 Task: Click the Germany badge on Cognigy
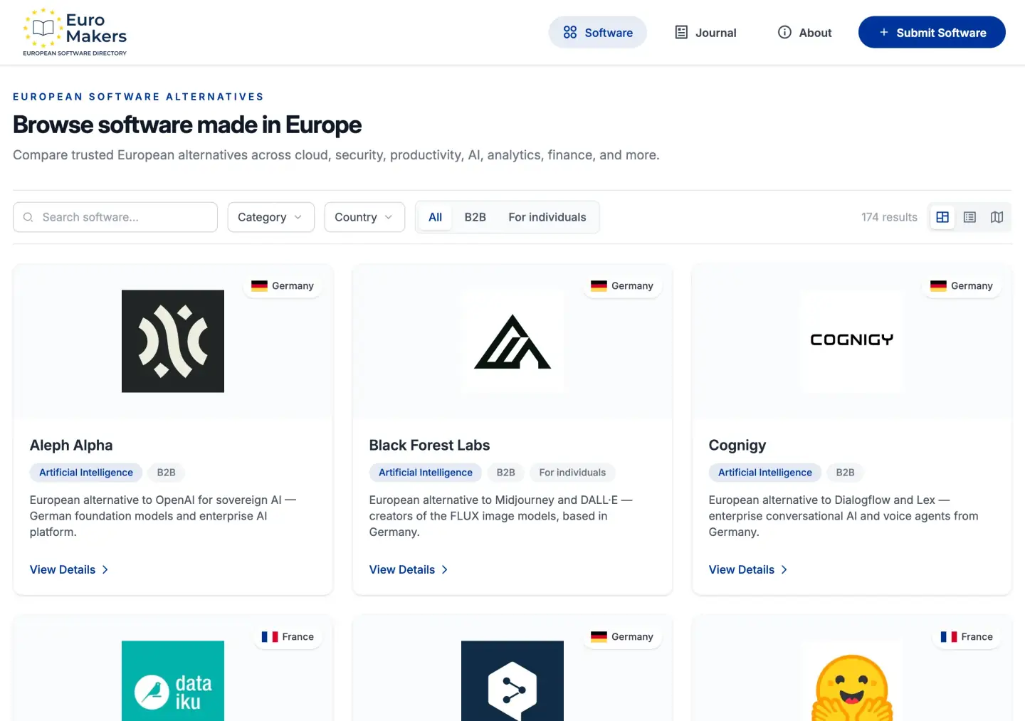pos(962,286)
